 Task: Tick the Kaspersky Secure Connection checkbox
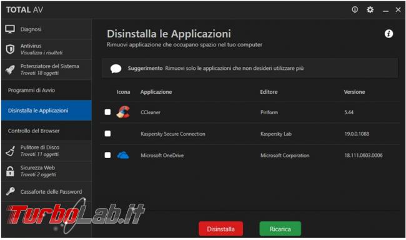(107, 134)
